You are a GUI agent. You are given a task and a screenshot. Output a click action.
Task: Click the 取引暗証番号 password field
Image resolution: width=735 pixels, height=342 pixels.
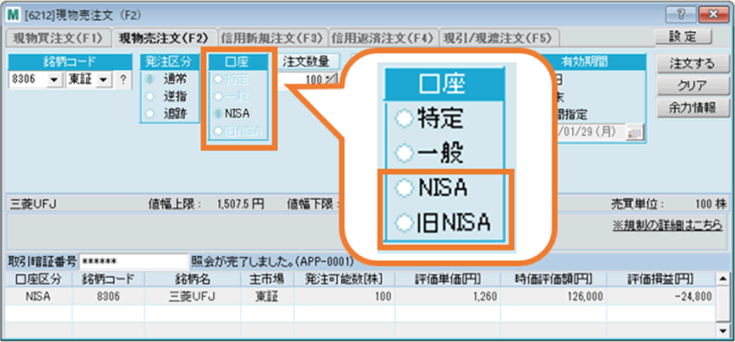[133, 261]
